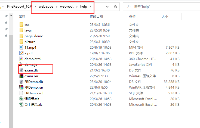Screen dimensions: 200x128
Task: Select the file name 员工信息.xls
Action: click(33, 105)
